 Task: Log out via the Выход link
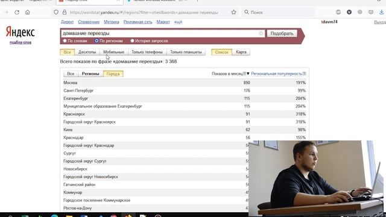(x=380, y=22)
